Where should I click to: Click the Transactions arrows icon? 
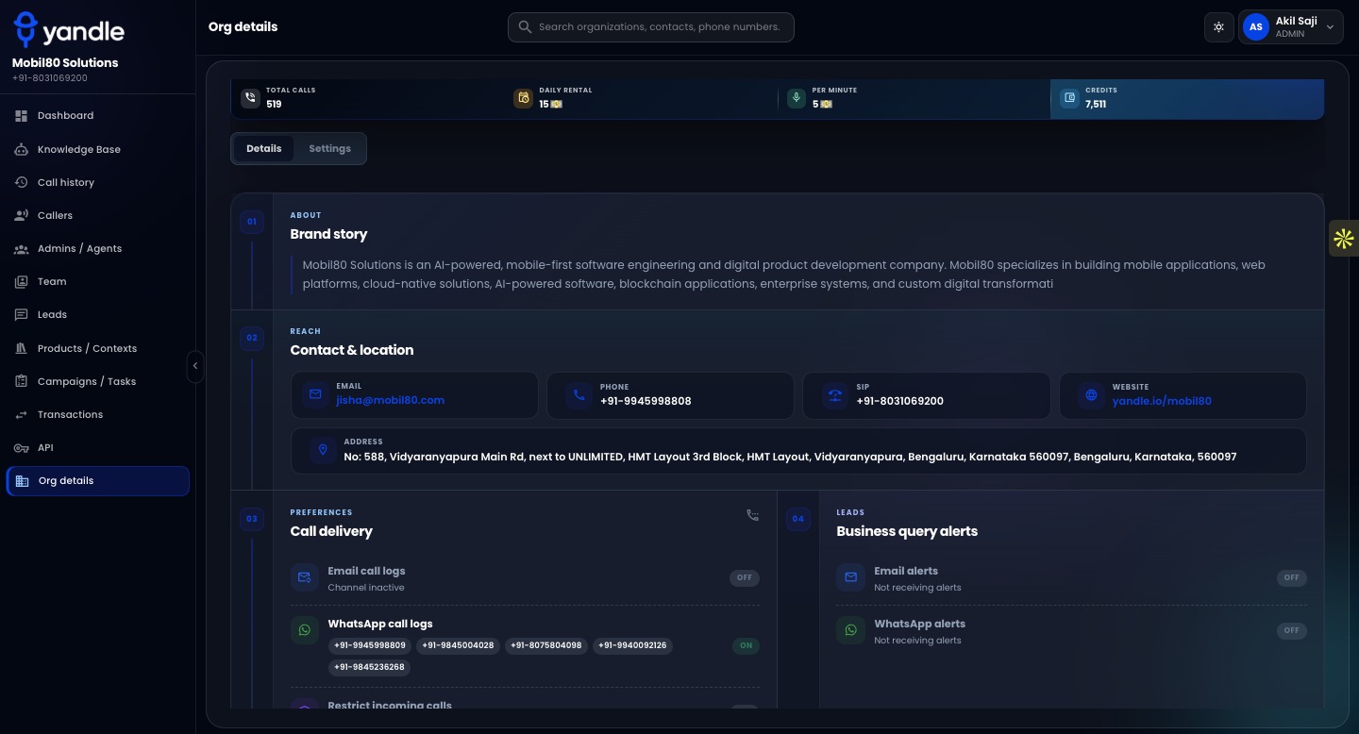21,414
